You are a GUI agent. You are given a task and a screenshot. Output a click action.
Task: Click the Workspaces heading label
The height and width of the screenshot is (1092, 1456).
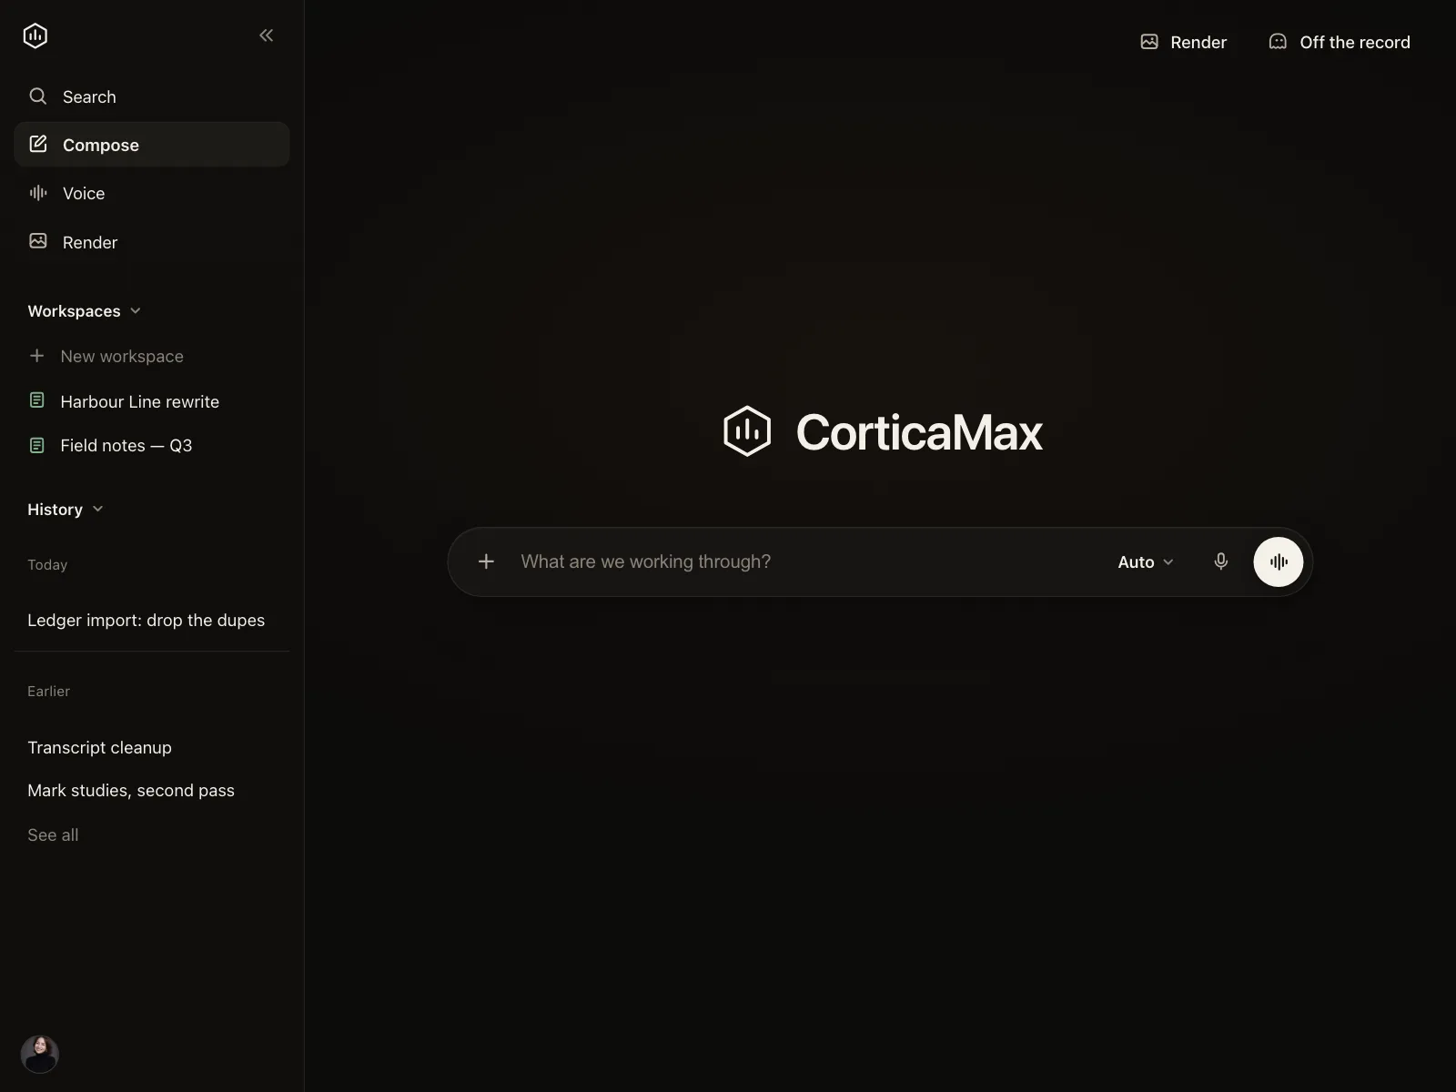74,311
